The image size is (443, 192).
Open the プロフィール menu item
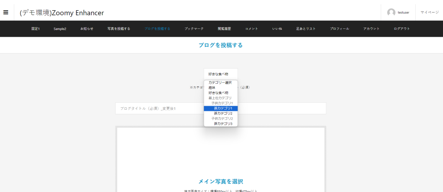click(x=339, y=29)
